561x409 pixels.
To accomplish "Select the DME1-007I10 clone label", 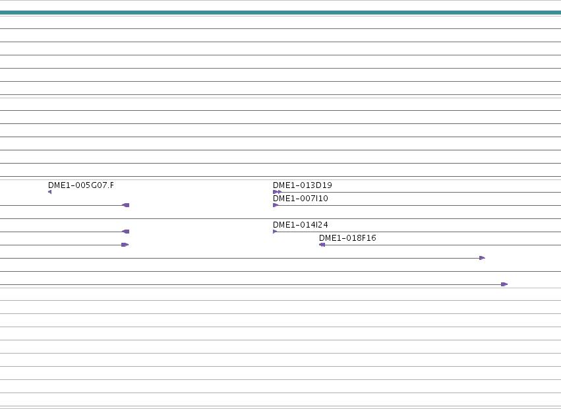I will [301, 199].
